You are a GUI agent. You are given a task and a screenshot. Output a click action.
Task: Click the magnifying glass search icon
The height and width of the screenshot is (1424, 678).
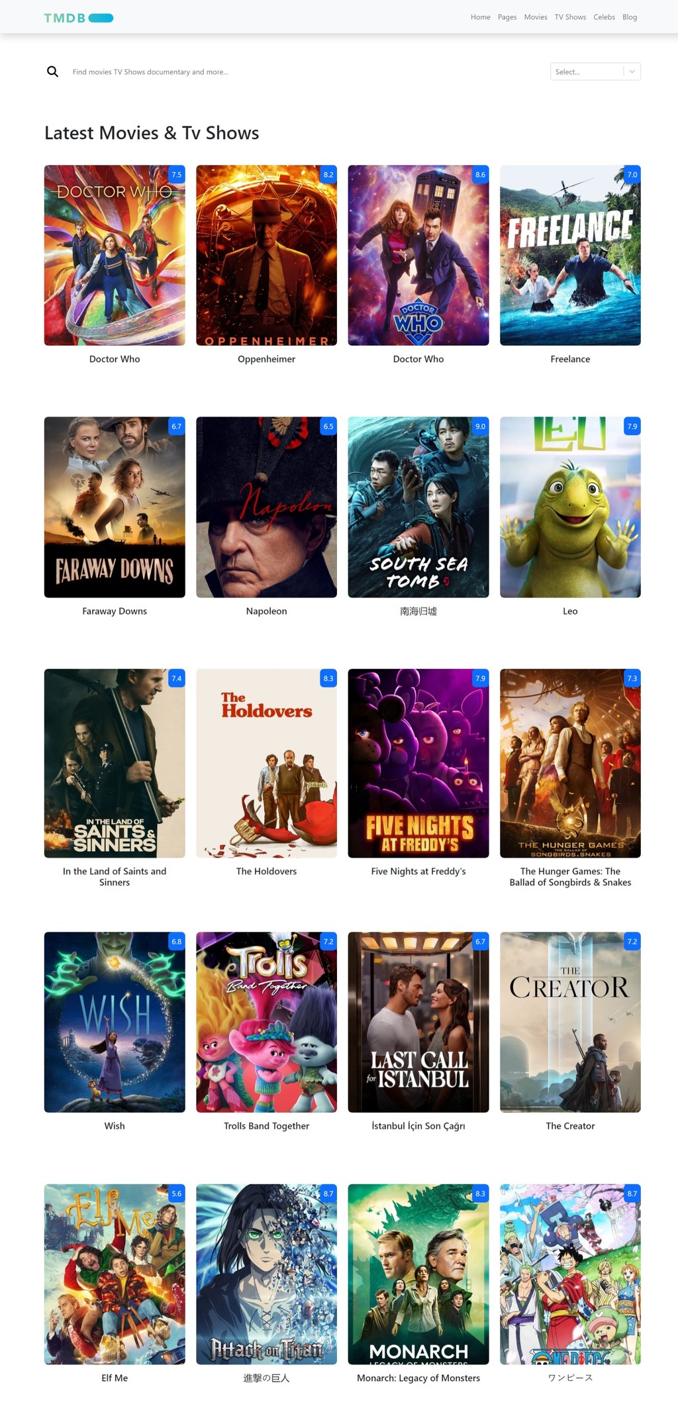pyautogui.click(x=52, y=72)
